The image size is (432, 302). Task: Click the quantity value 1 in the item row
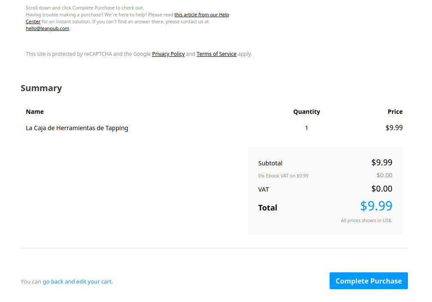306,128
